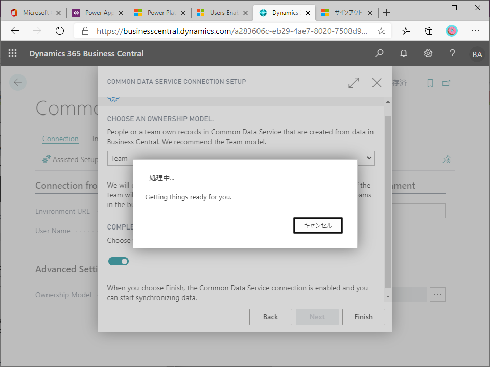This screenshot has height=367, width=490.
Task: Launch Assisted Setup action
Action: click(71, 159)
